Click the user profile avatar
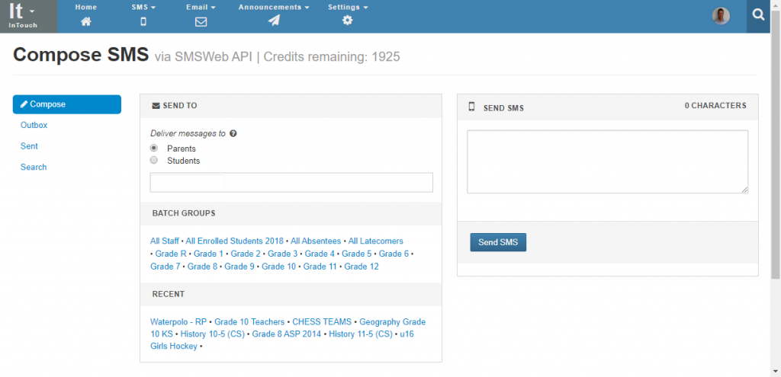781x377 pixels. click(721, 16)
